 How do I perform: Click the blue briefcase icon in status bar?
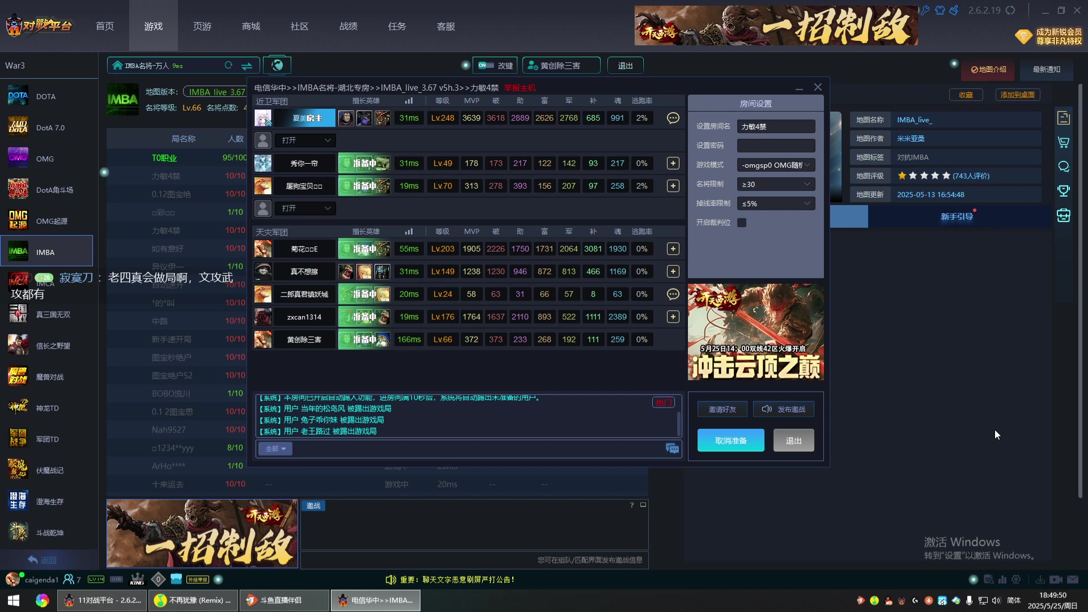click(x=176, y=579)
